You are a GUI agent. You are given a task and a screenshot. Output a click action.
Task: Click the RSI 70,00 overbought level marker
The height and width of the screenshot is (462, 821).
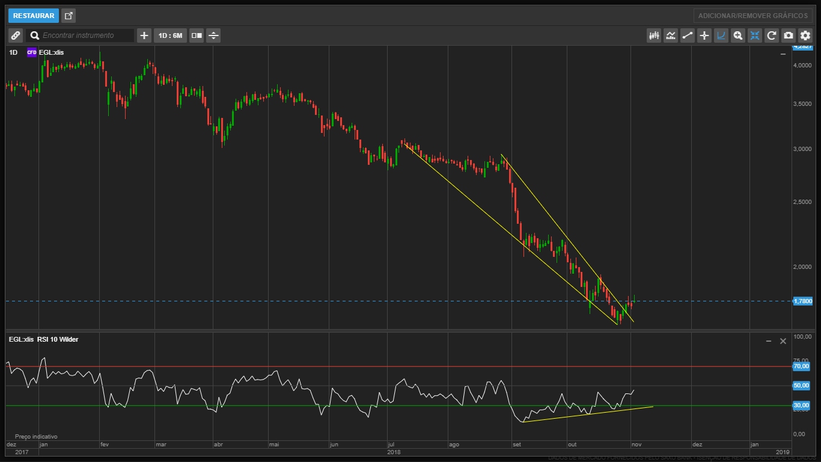801,366
